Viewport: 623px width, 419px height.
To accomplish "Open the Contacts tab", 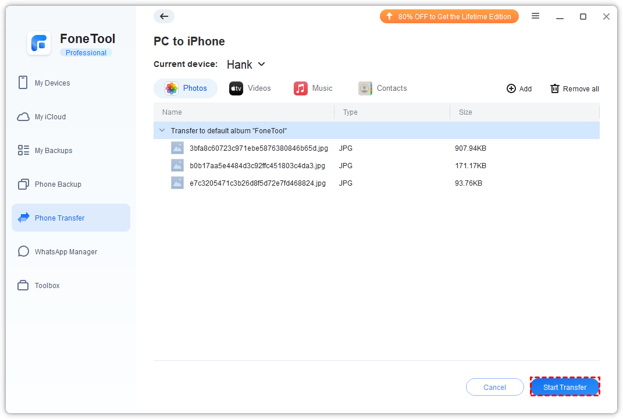I will (x=383, y=88).
